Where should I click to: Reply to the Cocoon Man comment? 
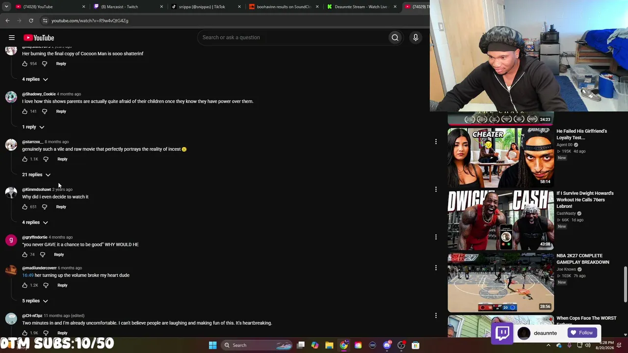click(x=61, y=64)
